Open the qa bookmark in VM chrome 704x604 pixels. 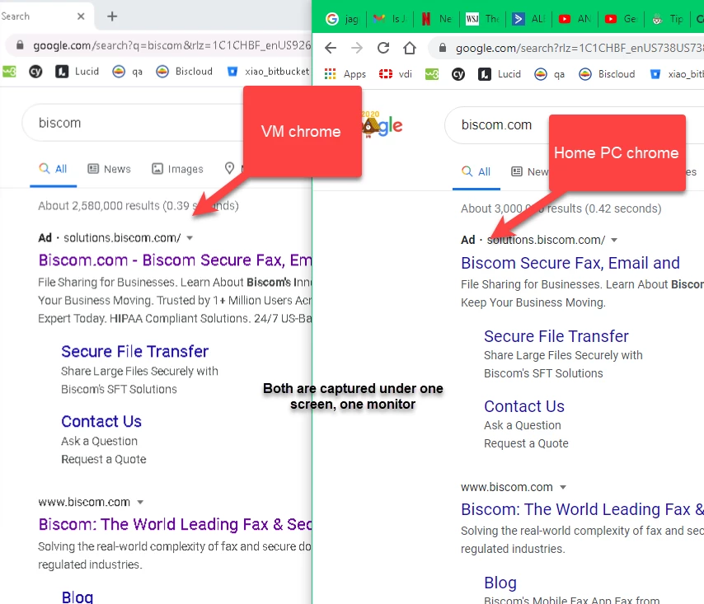(128, 72)
